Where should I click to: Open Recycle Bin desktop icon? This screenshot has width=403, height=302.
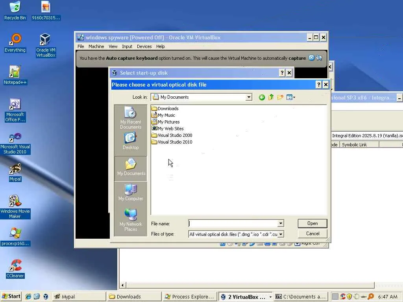(x=15, y=11)
